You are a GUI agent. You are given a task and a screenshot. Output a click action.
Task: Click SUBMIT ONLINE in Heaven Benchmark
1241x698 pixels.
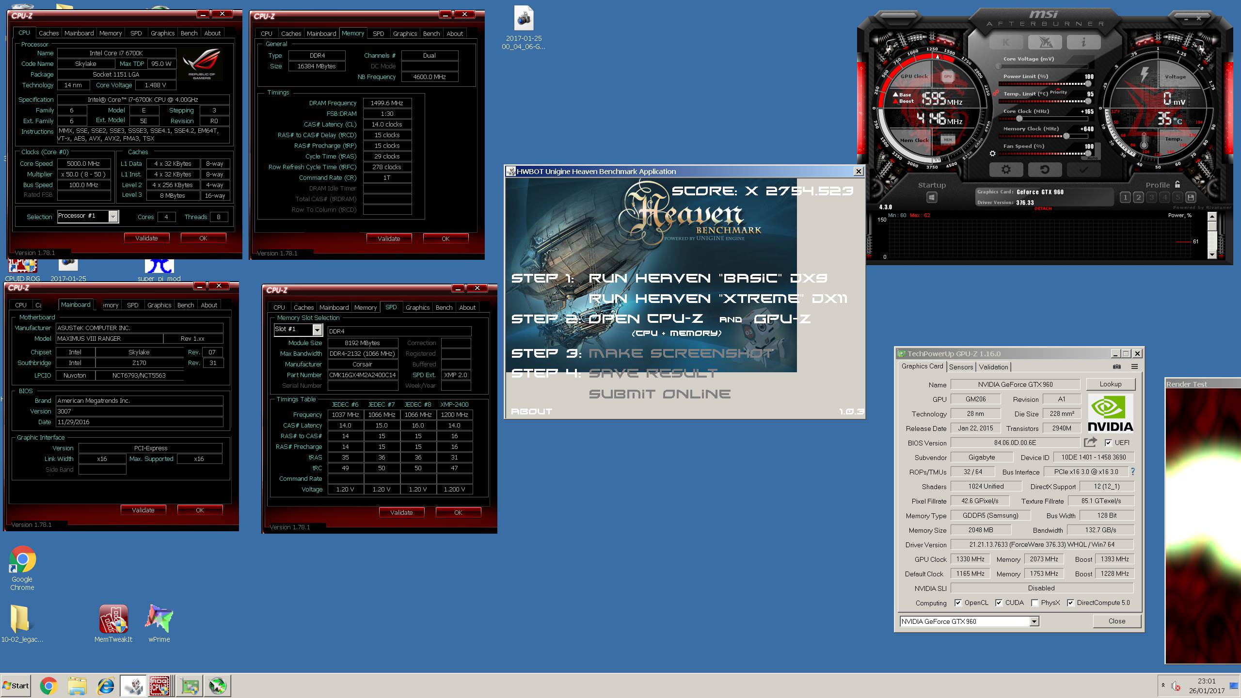point(659,394)
